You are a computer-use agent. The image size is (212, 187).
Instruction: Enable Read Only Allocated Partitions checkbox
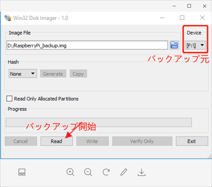coord(9,99)
